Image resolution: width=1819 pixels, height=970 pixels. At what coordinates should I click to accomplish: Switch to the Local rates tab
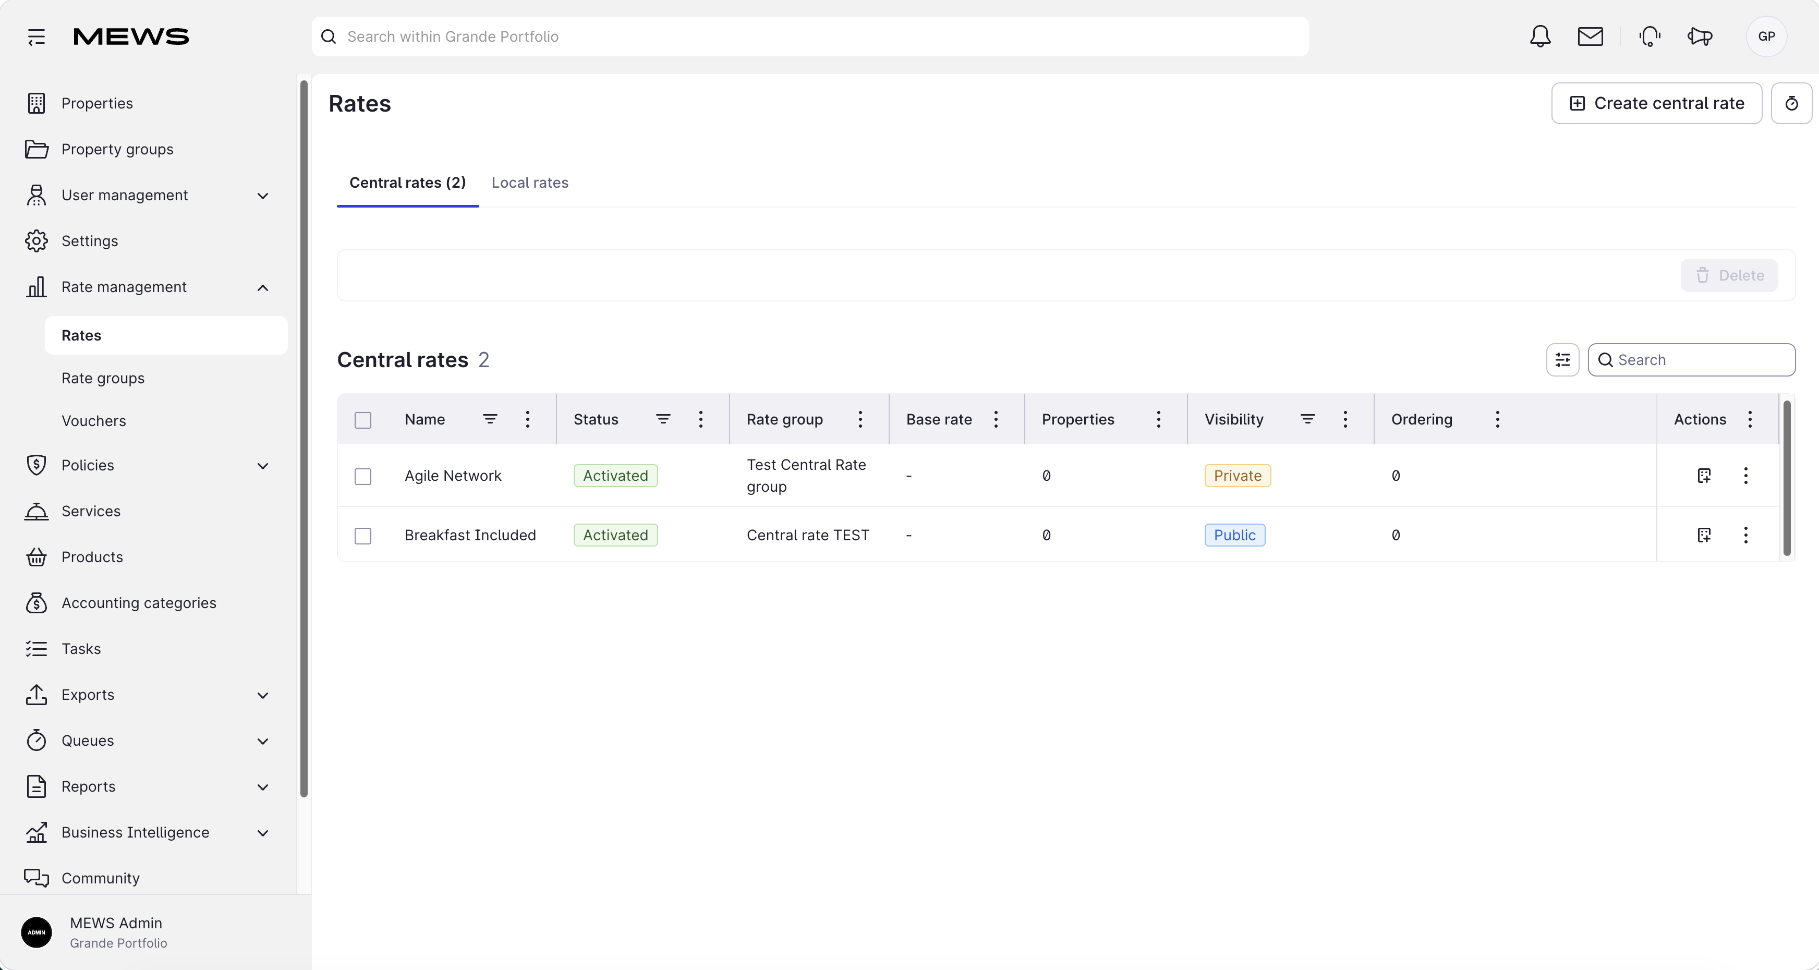pyautogui.click(x=530, y=183)
